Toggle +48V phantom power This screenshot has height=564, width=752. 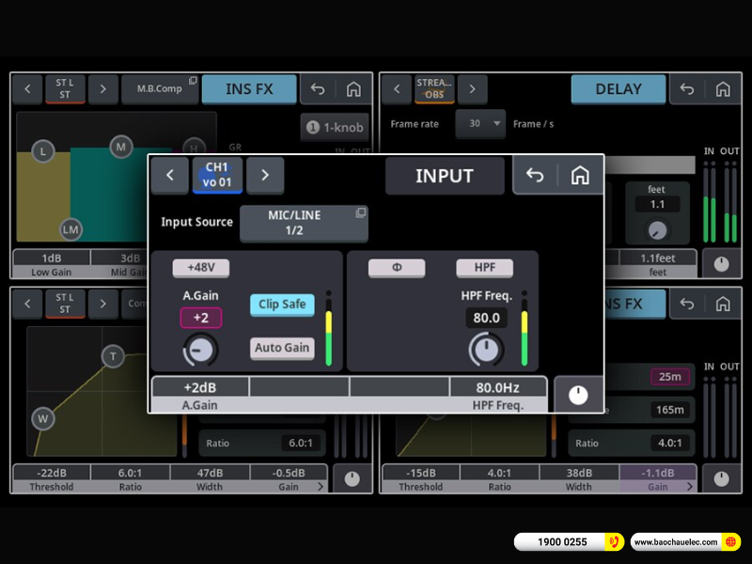pyautogui.click(x=201, y=268)
